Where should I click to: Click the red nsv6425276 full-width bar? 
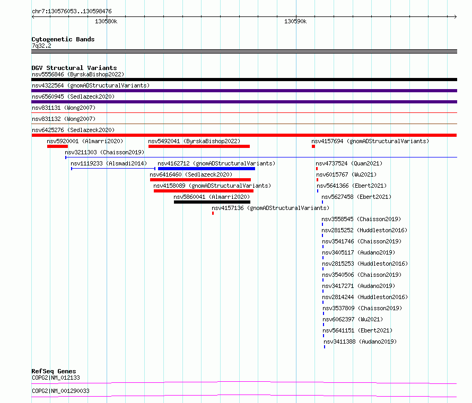coord(244,135)
